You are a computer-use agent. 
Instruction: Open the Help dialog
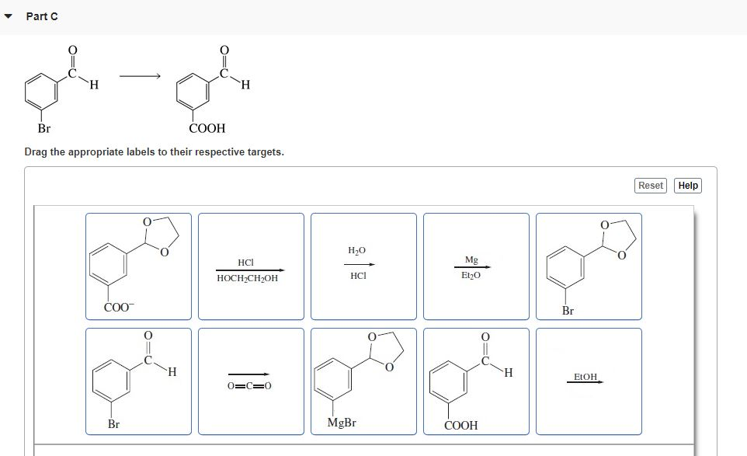(x=687, y=186)
